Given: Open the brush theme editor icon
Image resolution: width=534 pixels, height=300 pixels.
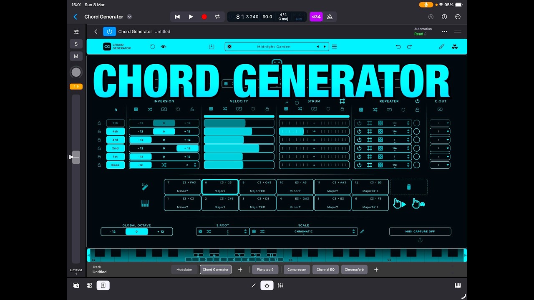Looking at the screenshot, I should click(x=441, y=47).
